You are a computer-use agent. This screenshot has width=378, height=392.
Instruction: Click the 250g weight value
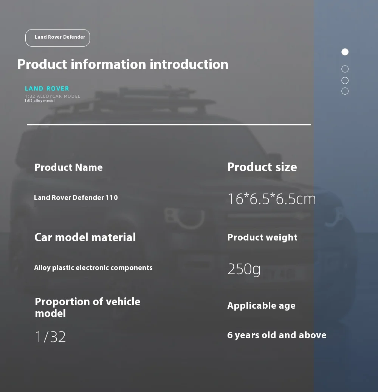[244, 269]
